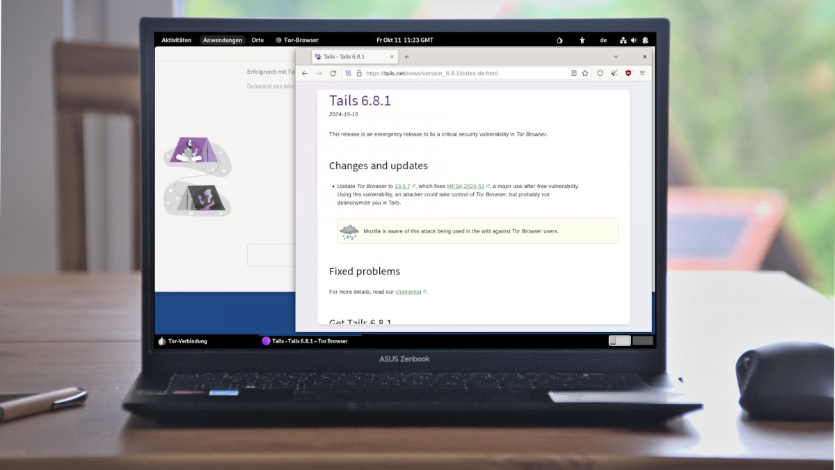The image size is (835, 470).
Task: Click the Tor onion status icon in the top bar
Action: point(559,40)
